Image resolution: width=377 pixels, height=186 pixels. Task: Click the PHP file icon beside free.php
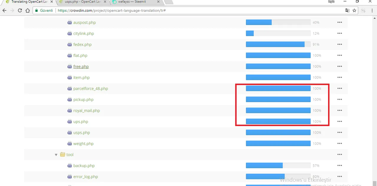point(70,66)
